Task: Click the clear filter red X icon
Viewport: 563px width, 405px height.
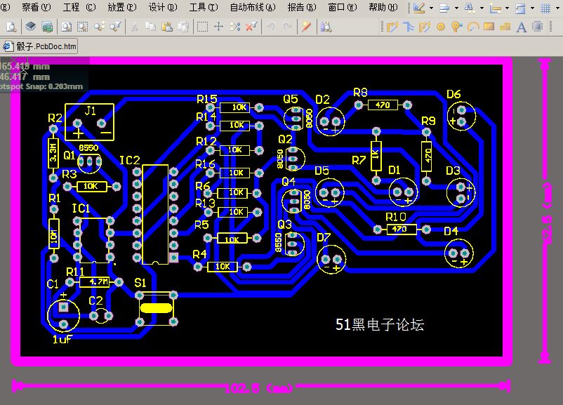Action: pos(251,27)
